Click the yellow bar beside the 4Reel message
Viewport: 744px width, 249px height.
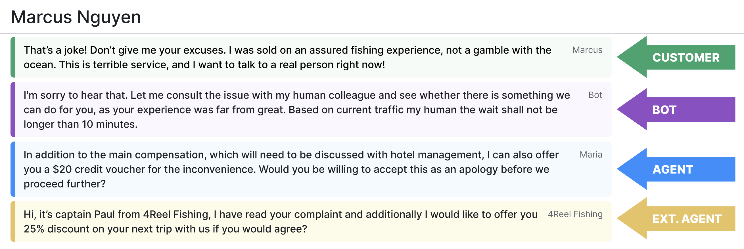13,221
